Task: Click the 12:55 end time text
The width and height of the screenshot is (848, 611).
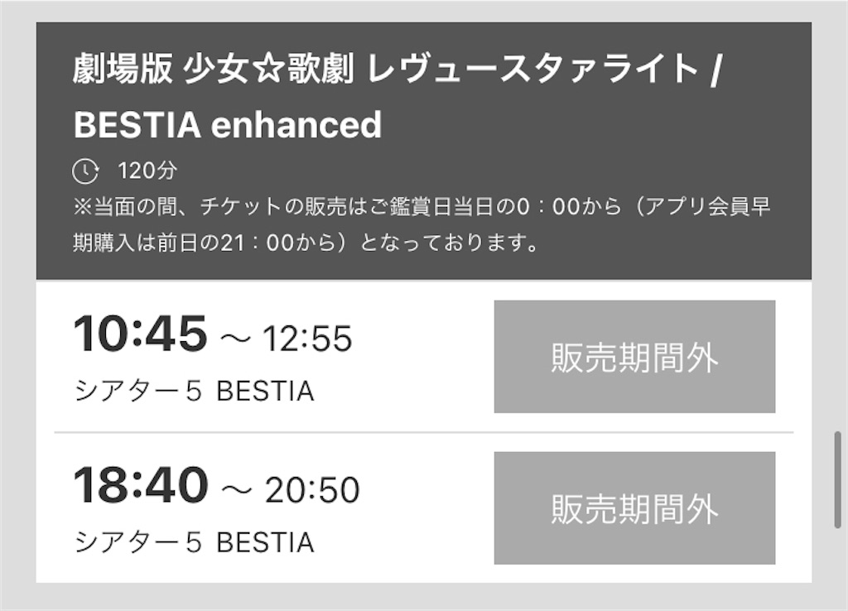Action: (x=308, y=339)
